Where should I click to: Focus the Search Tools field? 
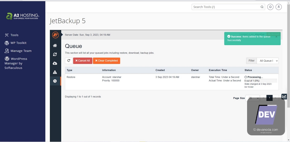coord(228,7)
